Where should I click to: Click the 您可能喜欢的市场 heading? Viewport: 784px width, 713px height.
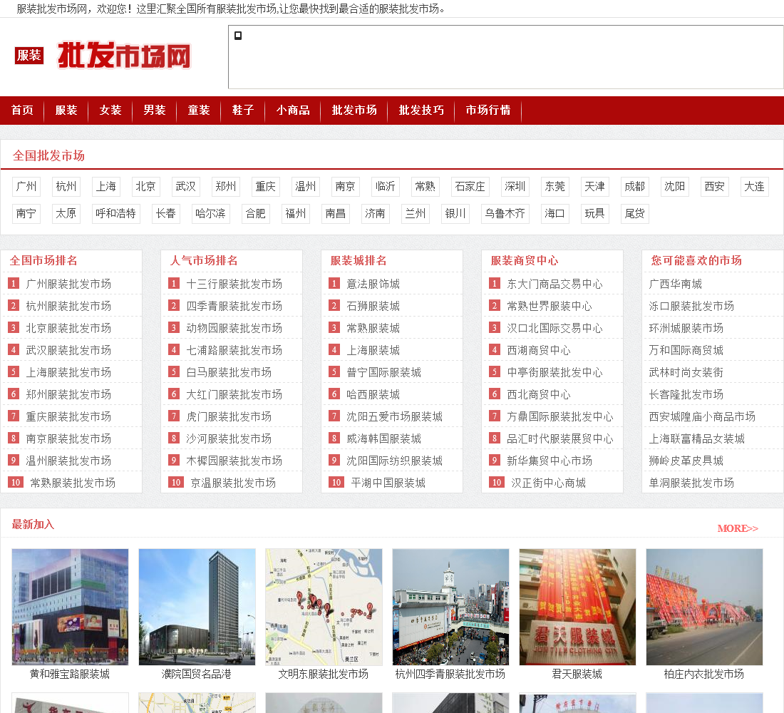696,261
